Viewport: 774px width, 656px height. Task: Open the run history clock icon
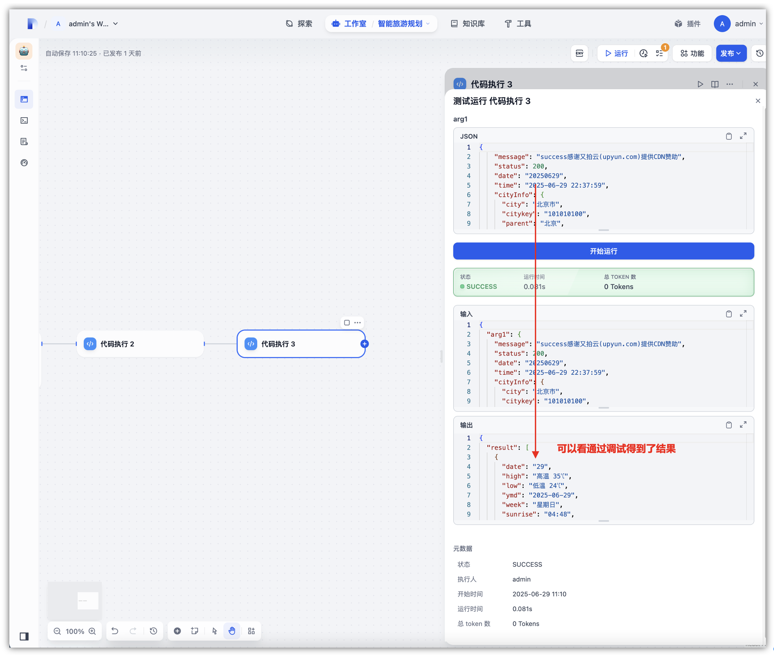(643, 53)
